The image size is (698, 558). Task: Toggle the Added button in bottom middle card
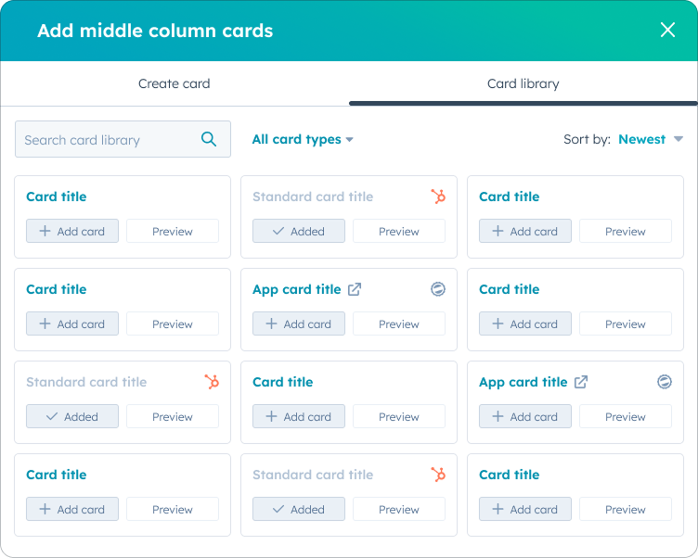coord(299,509)
